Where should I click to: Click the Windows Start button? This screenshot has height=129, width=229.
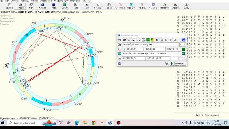pyautogui.click(x=3, y=123)
